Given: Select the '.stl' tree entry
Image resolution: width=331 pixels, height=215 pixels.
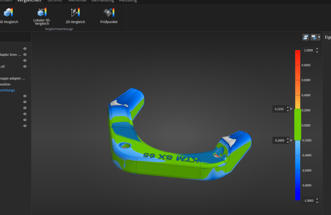Looking at the screenshot, I should pos(2,66).
